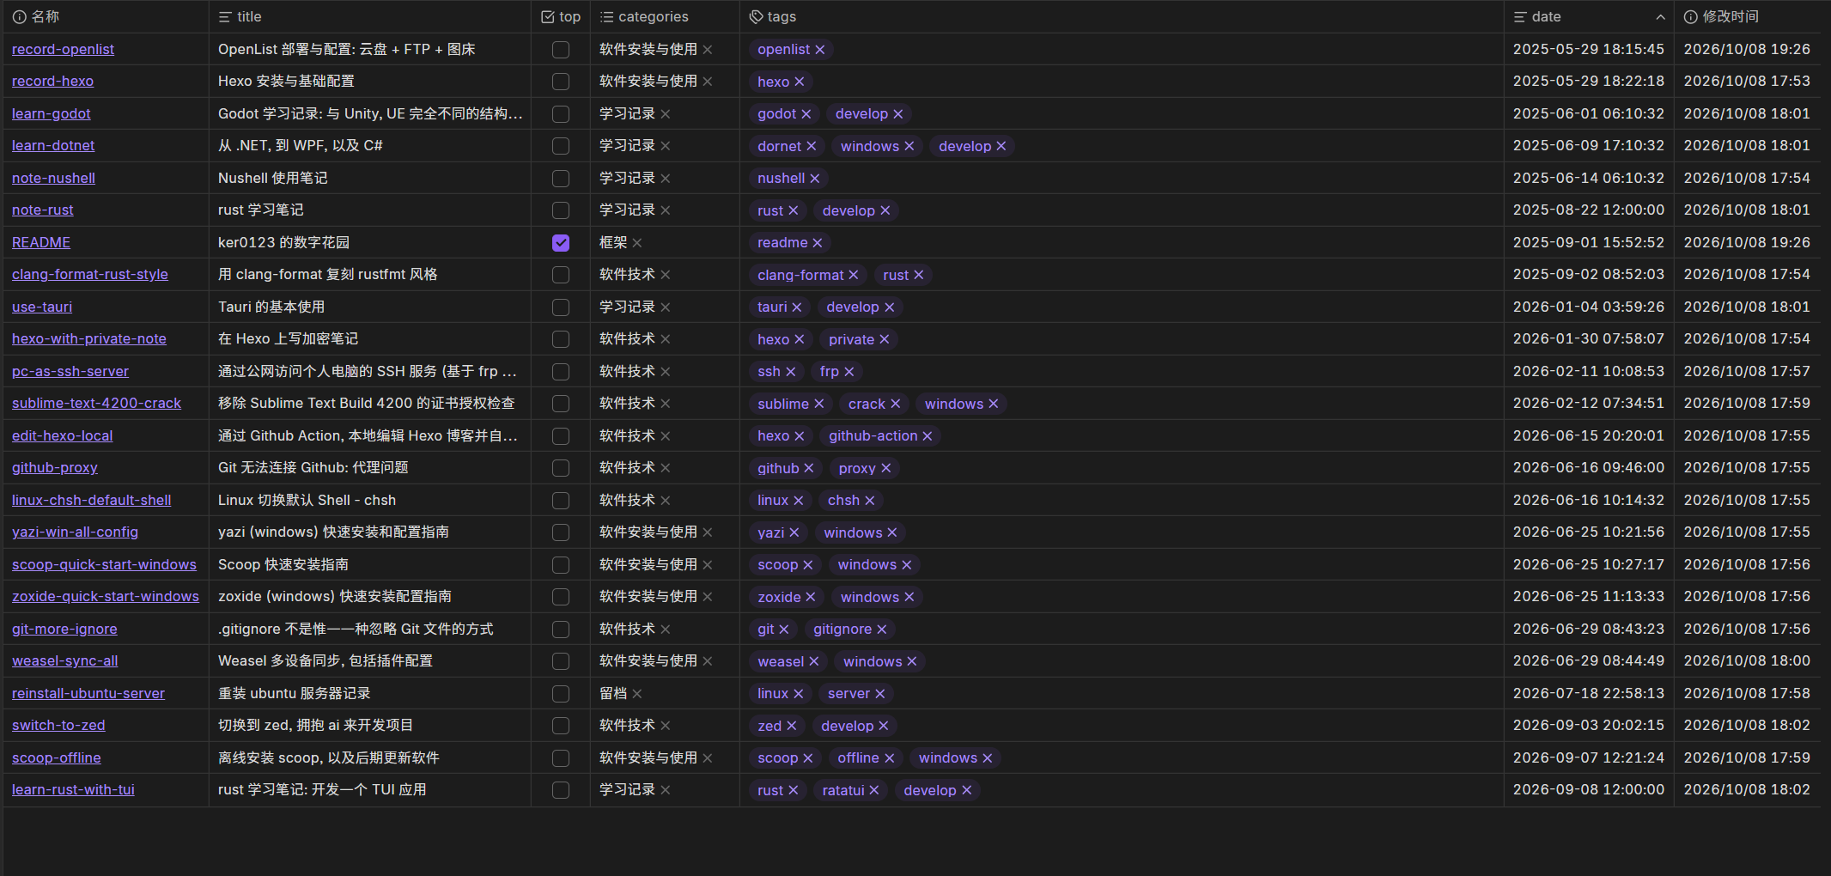Screen dimensions: 1831x876
Task: Open the title column header menu
Action: tap(370, 16)
